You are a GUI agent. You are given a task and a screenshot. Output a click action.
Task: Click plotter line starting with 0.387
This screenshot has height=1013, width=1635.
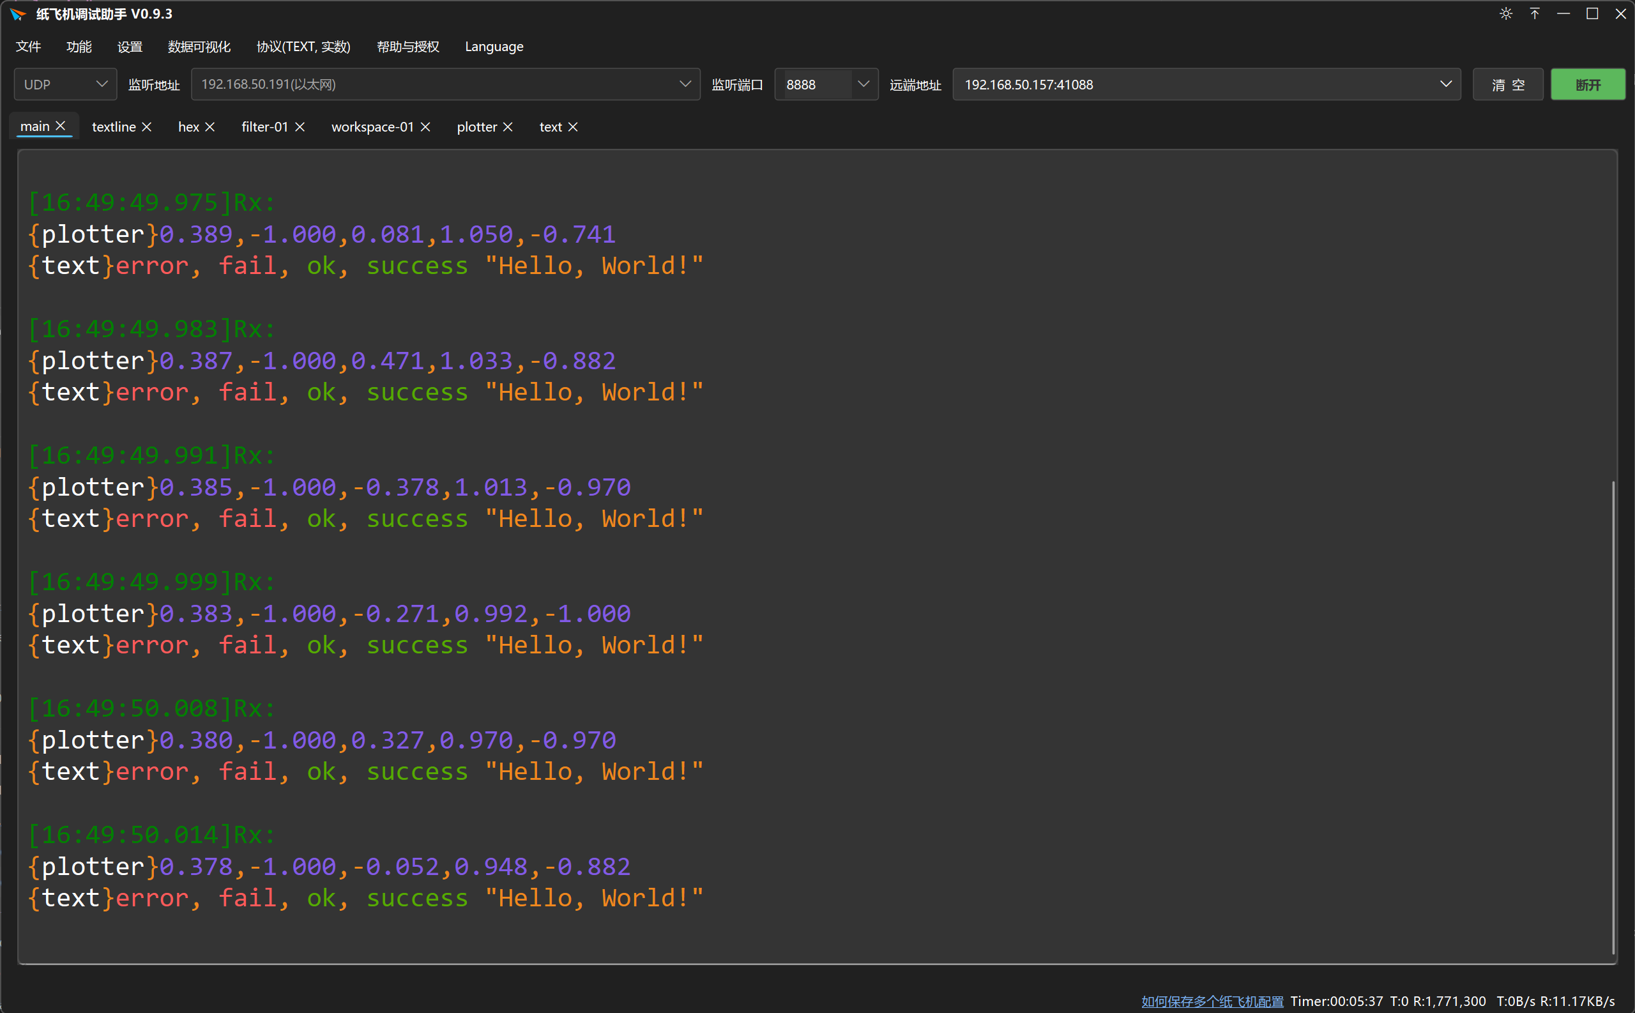(x=321, y=361)
